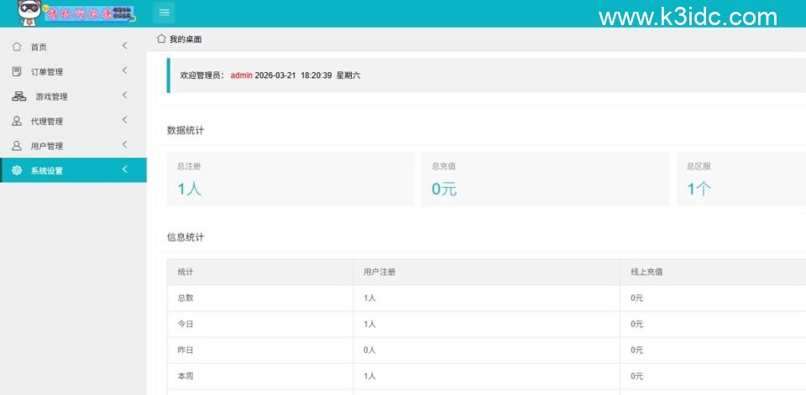Click the raccoon logo in the header

[30, 13]
